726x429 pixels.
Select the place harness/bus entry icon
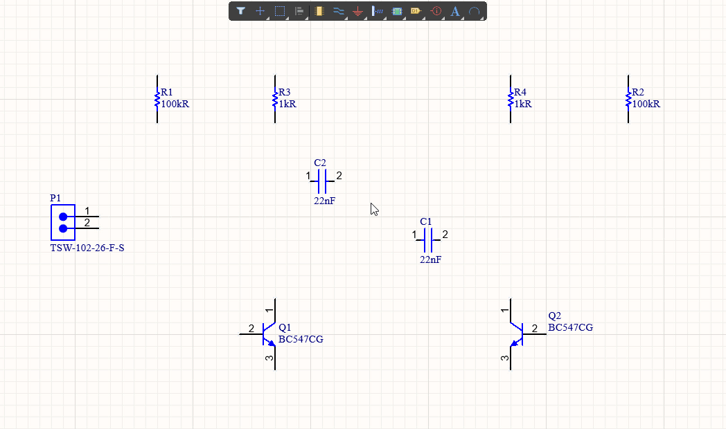tap(378, 11)
